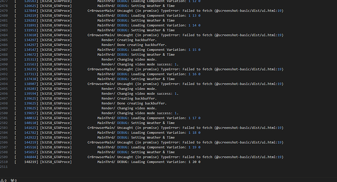
Task: Click 'Setting Weather & Time' at timestamp 131953
Action: click(153, 30)
